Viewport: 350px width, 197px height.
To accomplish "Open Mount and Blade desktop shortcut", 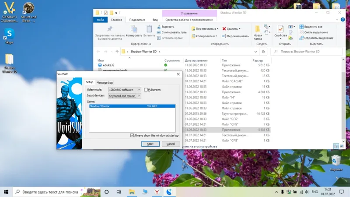I will coord(28,12).
